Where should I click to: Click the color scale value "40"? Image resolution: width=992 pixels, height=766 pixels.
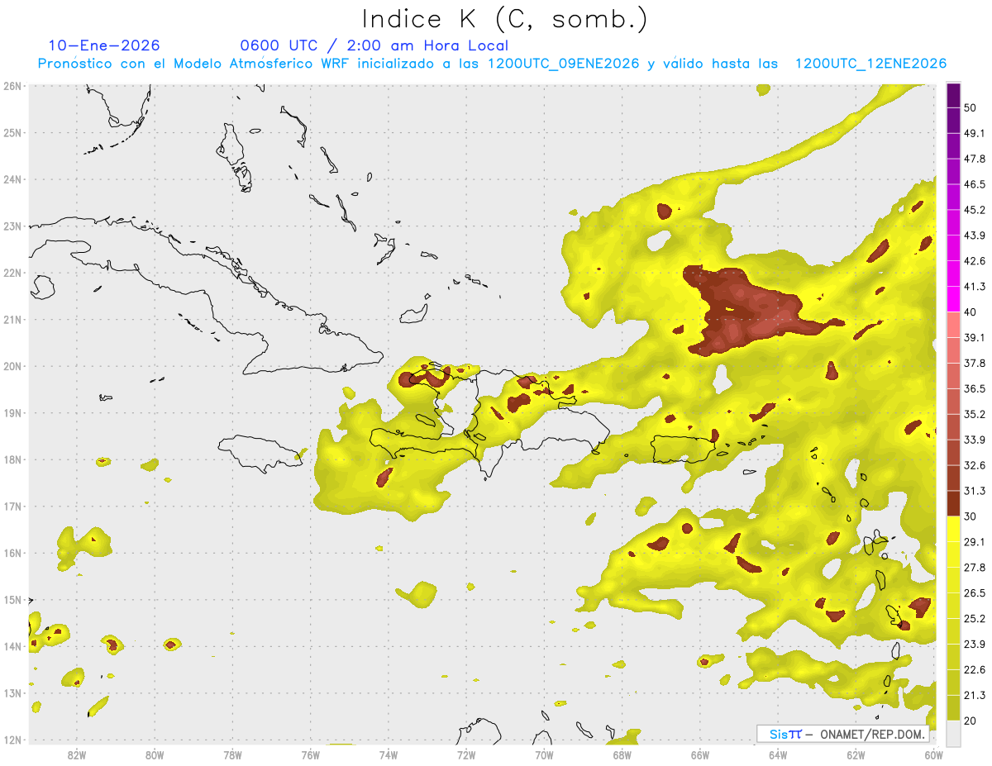pyautogui.click(x=970, y=312)
